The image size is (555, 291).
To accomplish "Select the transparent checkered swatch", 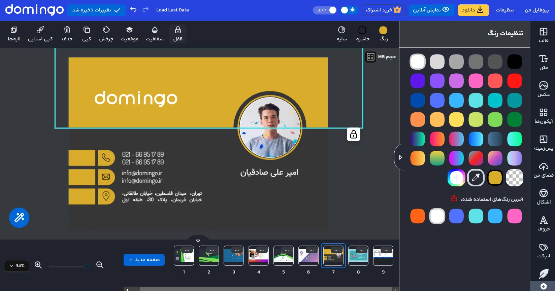I will (x=514, y=177).
